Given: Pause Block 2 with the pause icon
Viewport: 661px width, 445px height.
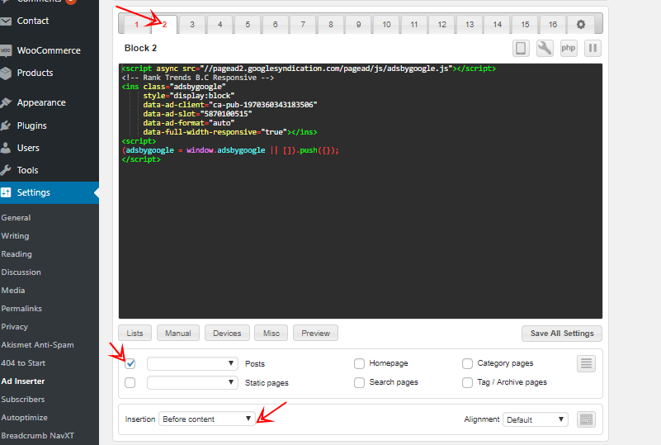Looking at the screenshot, I should pos(593,48).
